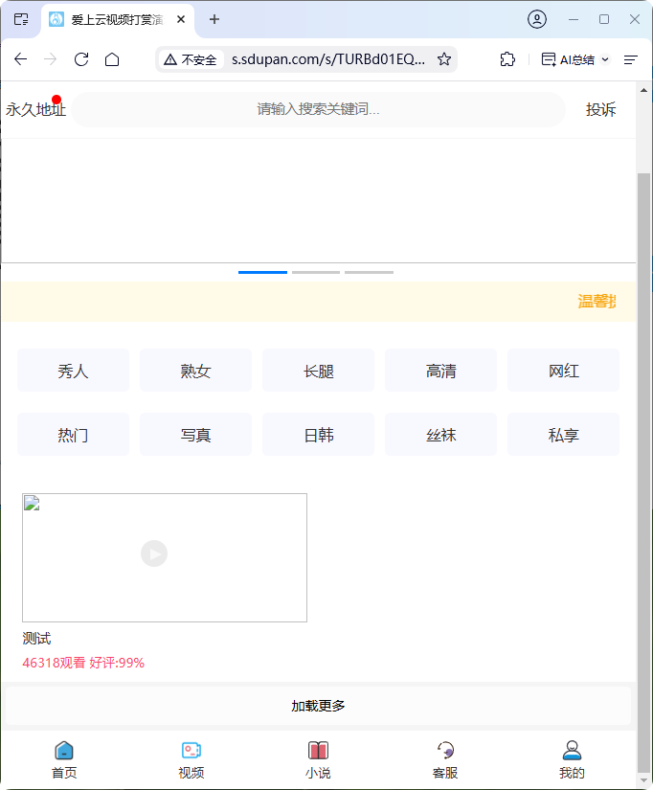Open the extensions puzzle icon
Screen dimensions: 653x790
pos(507,59)
